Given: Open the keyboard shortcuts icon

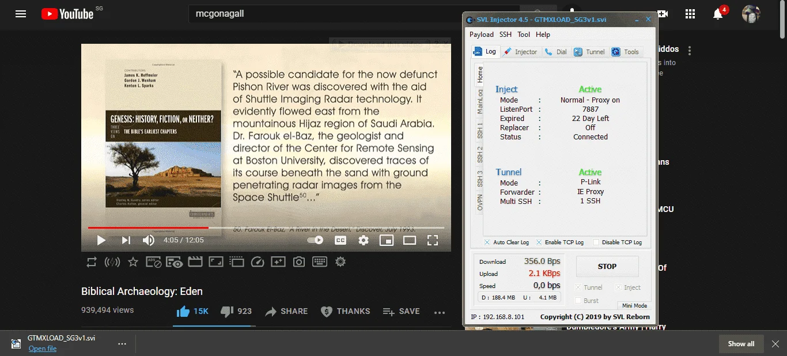Looking at the screenshot, I should coord(320,262).
